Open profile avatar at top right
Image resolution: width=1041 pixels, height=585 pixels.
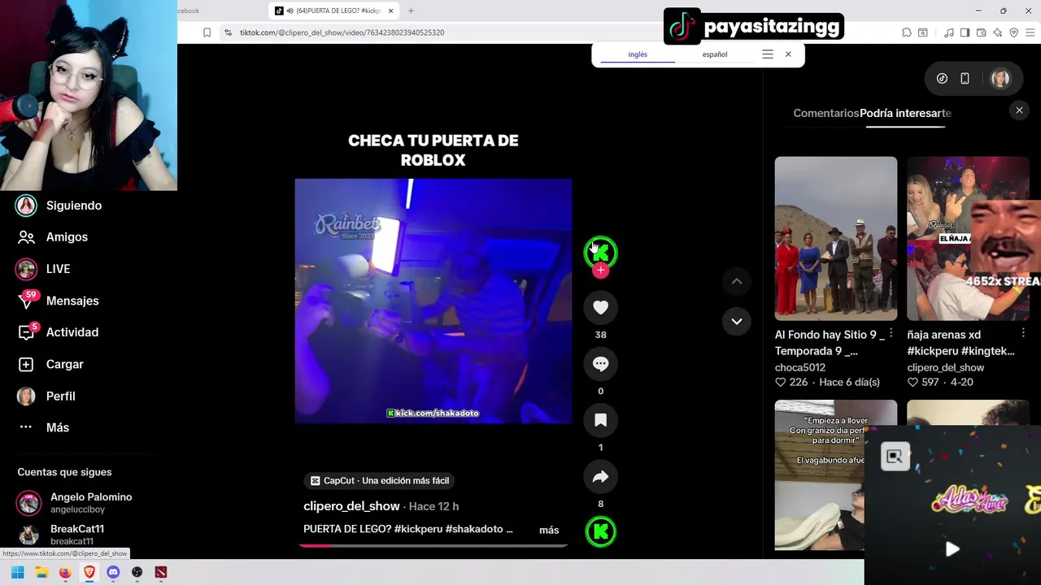click(x=1000, y=79)
